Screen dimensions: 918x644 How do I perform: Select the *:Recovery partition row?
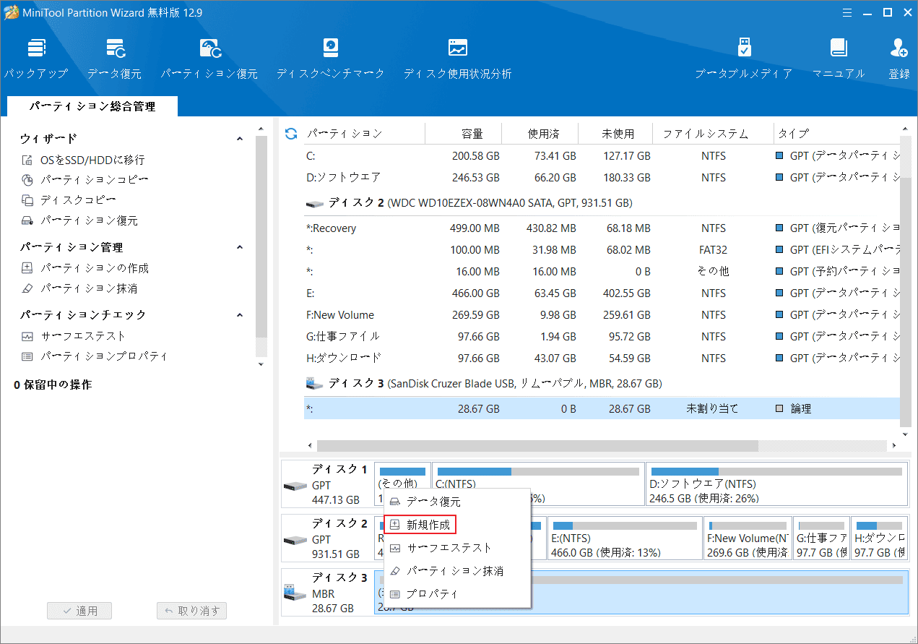click(x=602, y=228)
